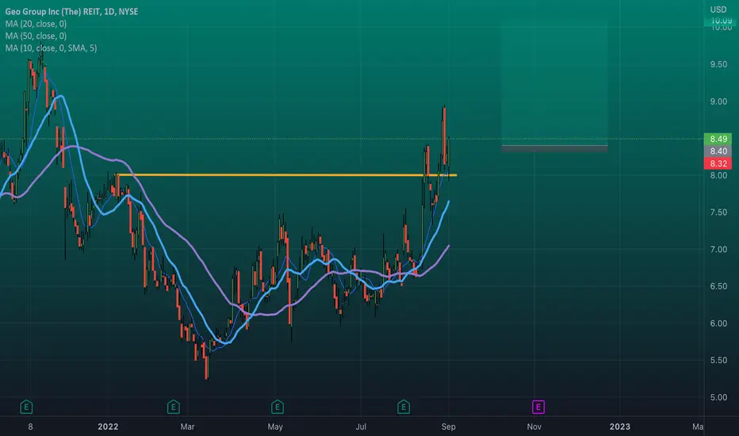Click the Mar label on time axis

click(187, 426)
